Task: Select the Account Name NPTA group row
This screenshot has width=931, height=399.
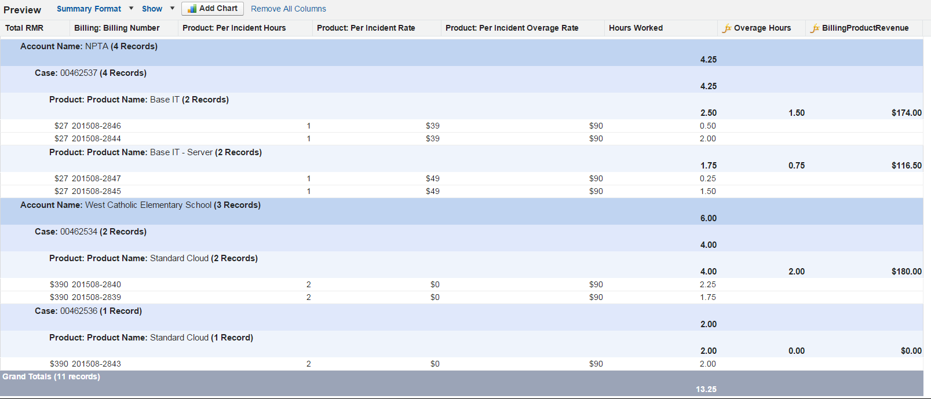Action: tap(89, 46)
